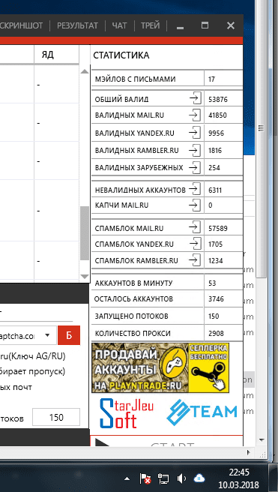Screen dimensions: 278x492
Task: Click export icon for КАПЧИ MAIL.RU
Action: tap(195, 205)
